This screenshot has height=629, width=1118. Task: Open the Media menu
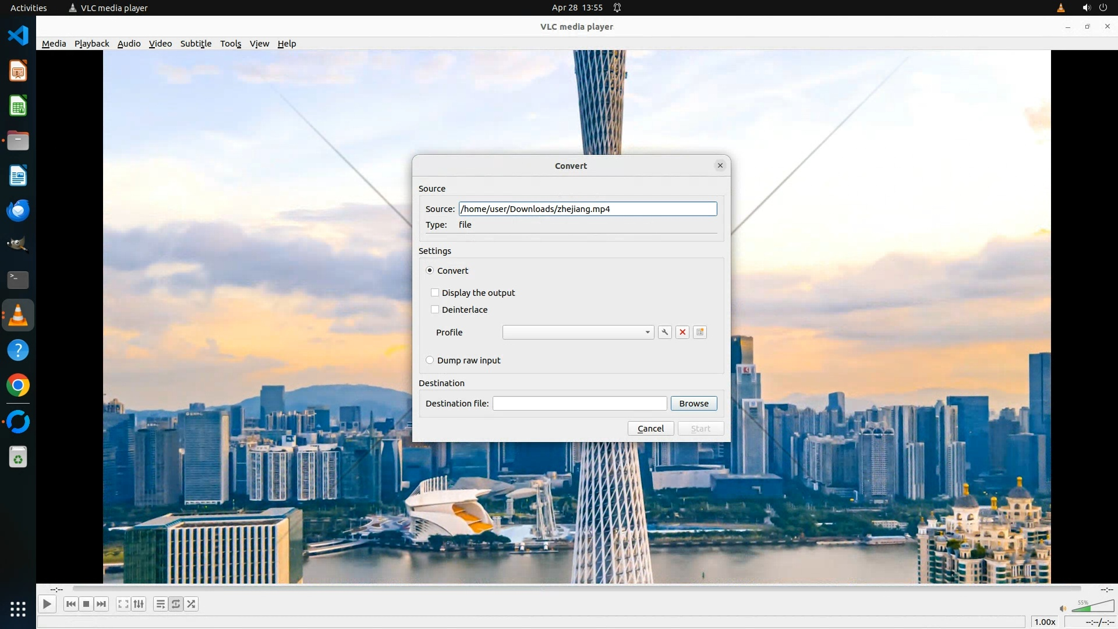(54, 43)
